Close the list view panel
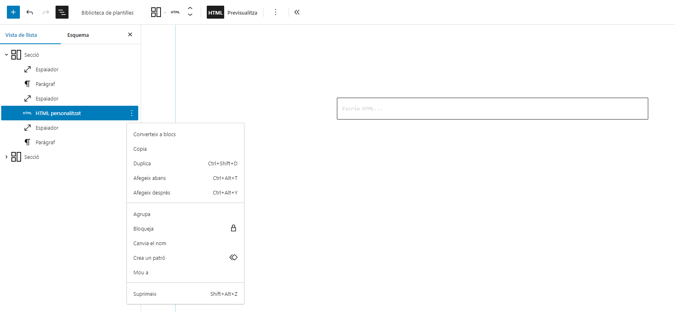The width and height of the screenshot is (675, 312). (130, 34)
